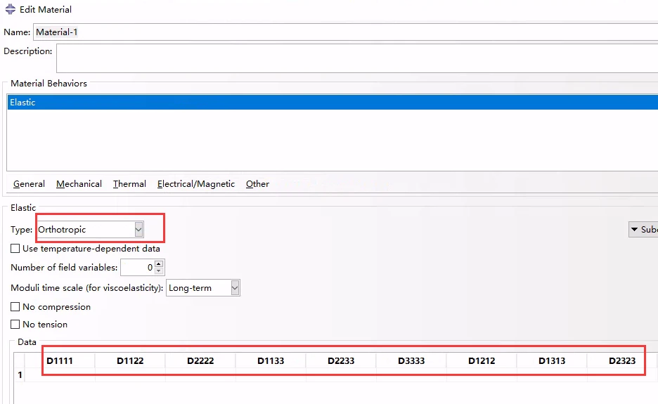Open the Electrical/Magnetic menu
Image resolution: width=658 pixels, height=404 pixels.
coord(196,184)
